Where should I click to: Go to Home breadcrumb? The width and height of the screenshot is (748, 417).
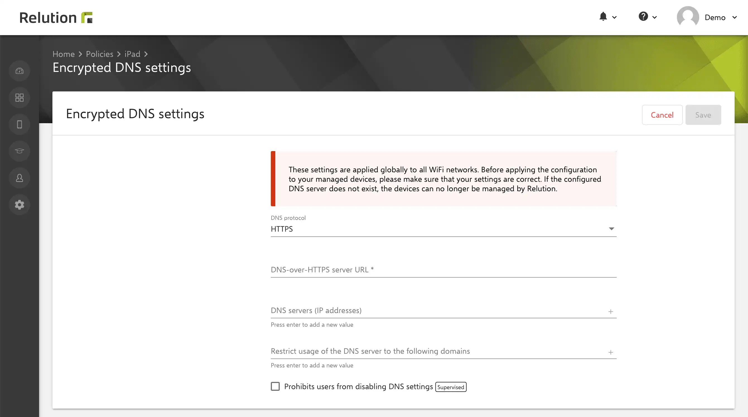[x=64, y=54]
